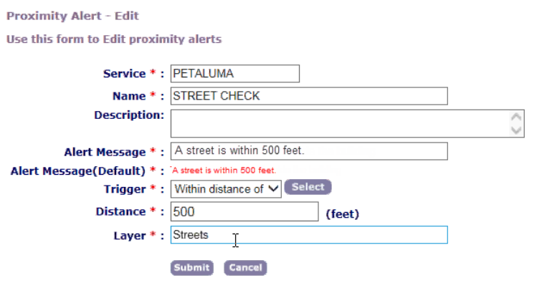Click the "Description:" label
Screen dimensions: 542x293
pyautogui.click(x=129, y=115)
